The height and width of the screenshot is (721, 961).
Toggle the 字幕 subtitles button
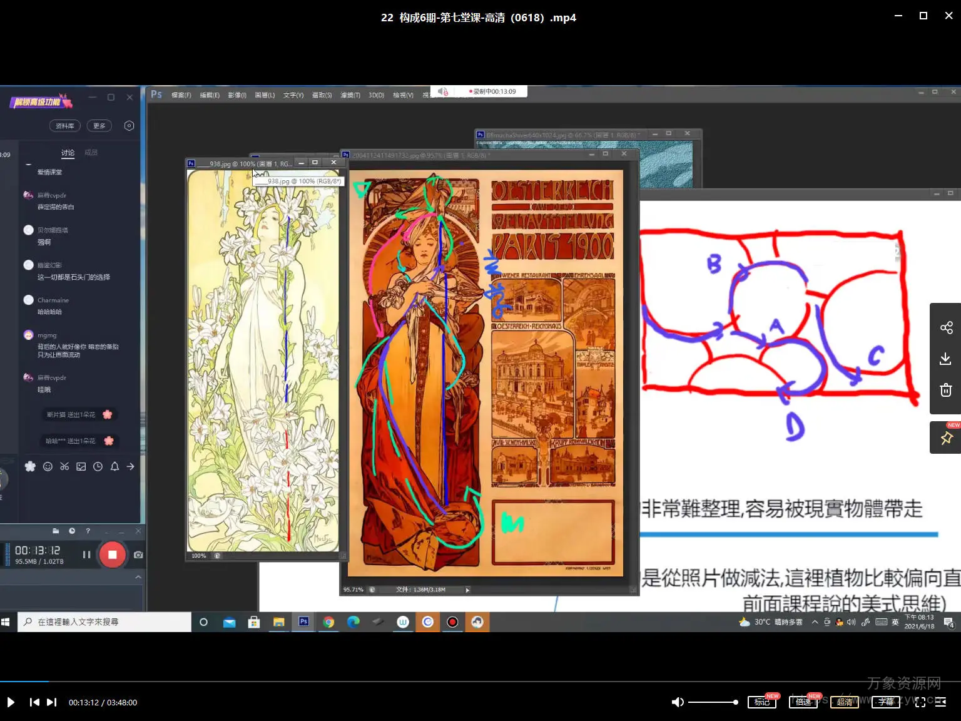(x=885, y=702)
